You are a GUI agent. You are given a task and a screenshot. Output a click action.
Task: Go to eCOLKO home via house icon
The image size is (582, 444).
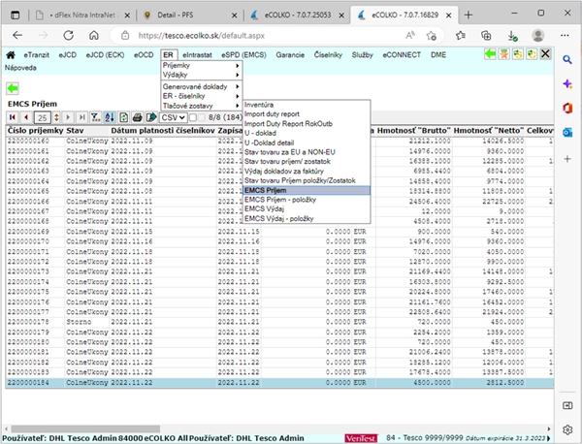(11, 55)
